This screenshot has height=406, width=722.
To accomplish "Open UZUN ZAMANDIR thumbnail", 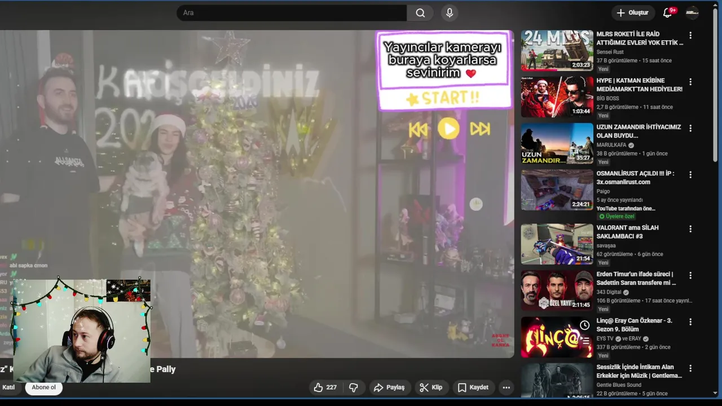I will (x=557, y=143).
